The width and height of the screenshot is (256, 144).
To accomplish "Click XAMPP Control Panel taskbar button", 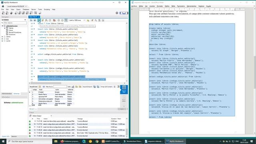I will pos(111,141).
